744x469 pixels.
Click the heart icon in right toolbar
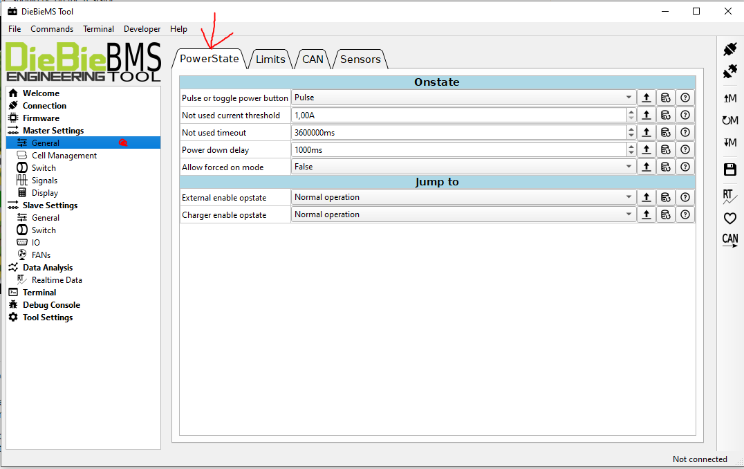click(x=729, y=219)
